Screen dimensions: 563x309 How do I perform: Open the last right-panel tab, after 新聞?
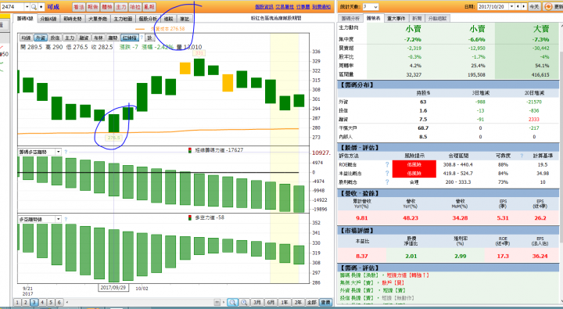coord(437,18)
